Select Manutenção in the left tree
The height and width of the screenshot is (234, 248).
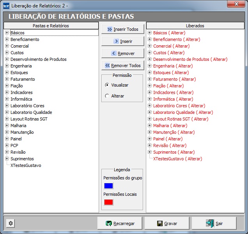point(22,132)
